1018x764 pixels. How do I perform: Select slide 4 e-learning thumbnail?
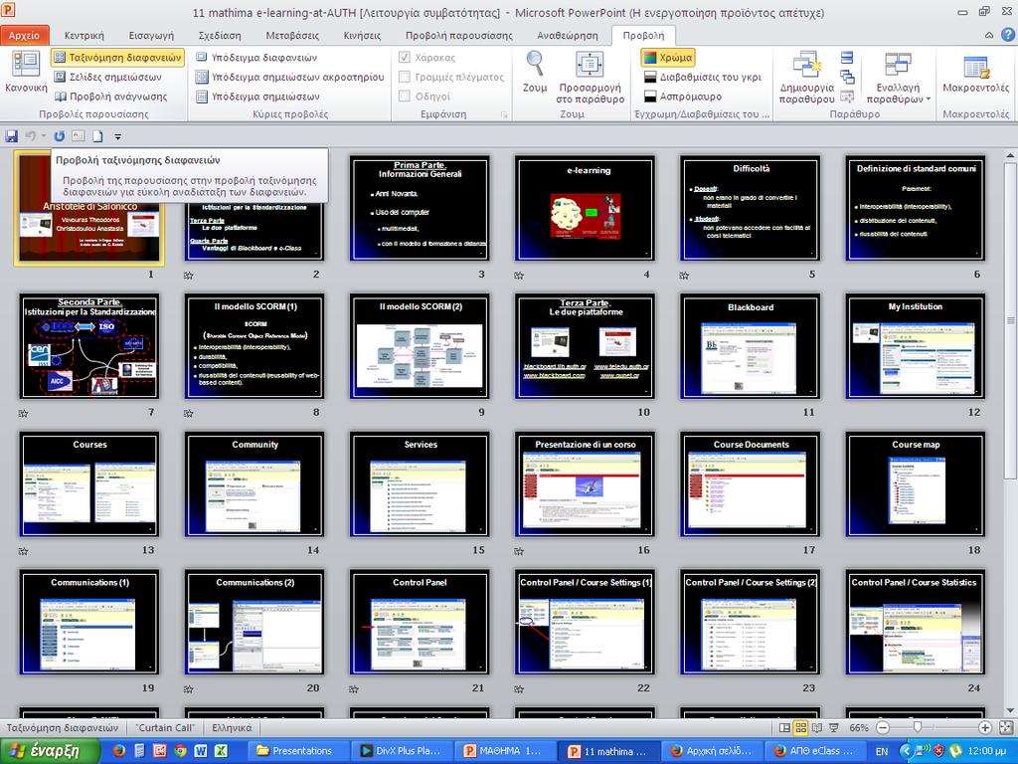coord(585,209)
